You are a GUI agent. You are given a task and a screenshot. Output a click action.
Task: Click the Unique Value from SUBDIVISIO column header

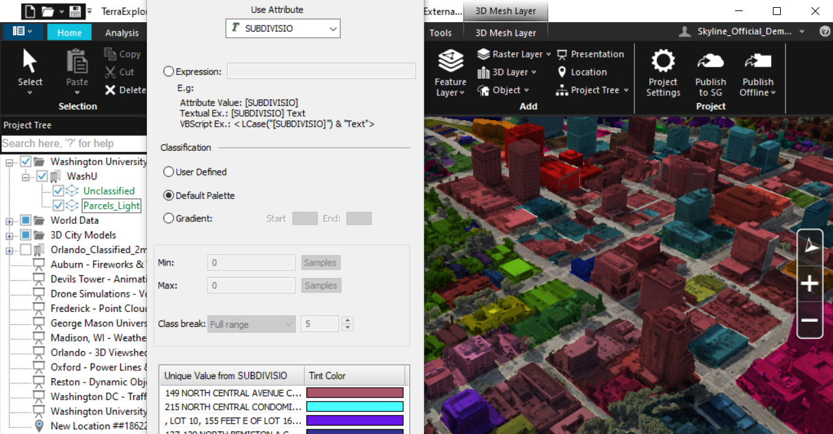(232, 375)
